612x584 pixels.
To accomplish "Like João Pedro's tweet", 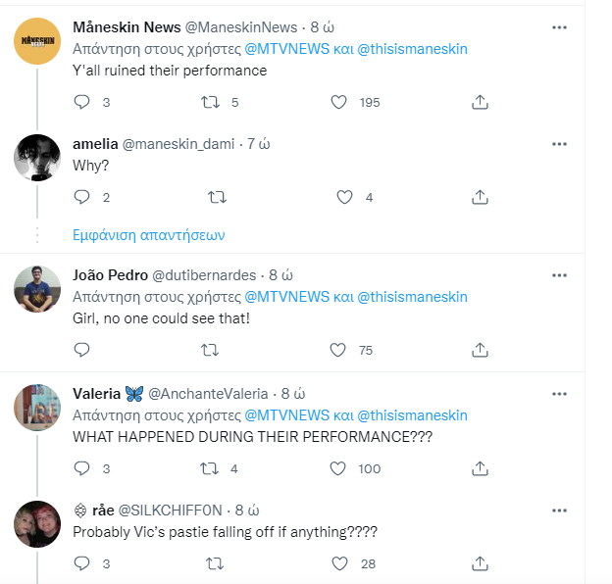I will tap(338, 350).
